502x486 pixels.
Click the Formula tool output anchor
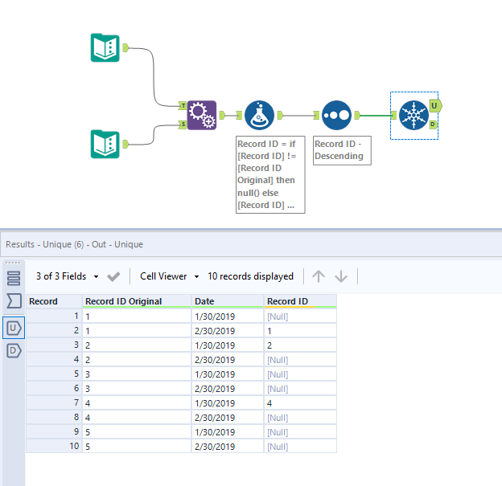click(280, 115)
